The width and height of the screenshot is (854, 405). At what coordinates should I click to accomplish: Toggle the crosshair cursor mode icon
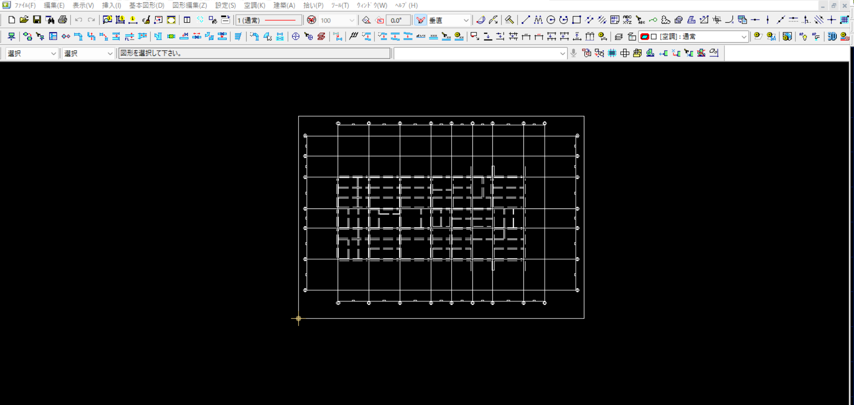tap(831, 20)
